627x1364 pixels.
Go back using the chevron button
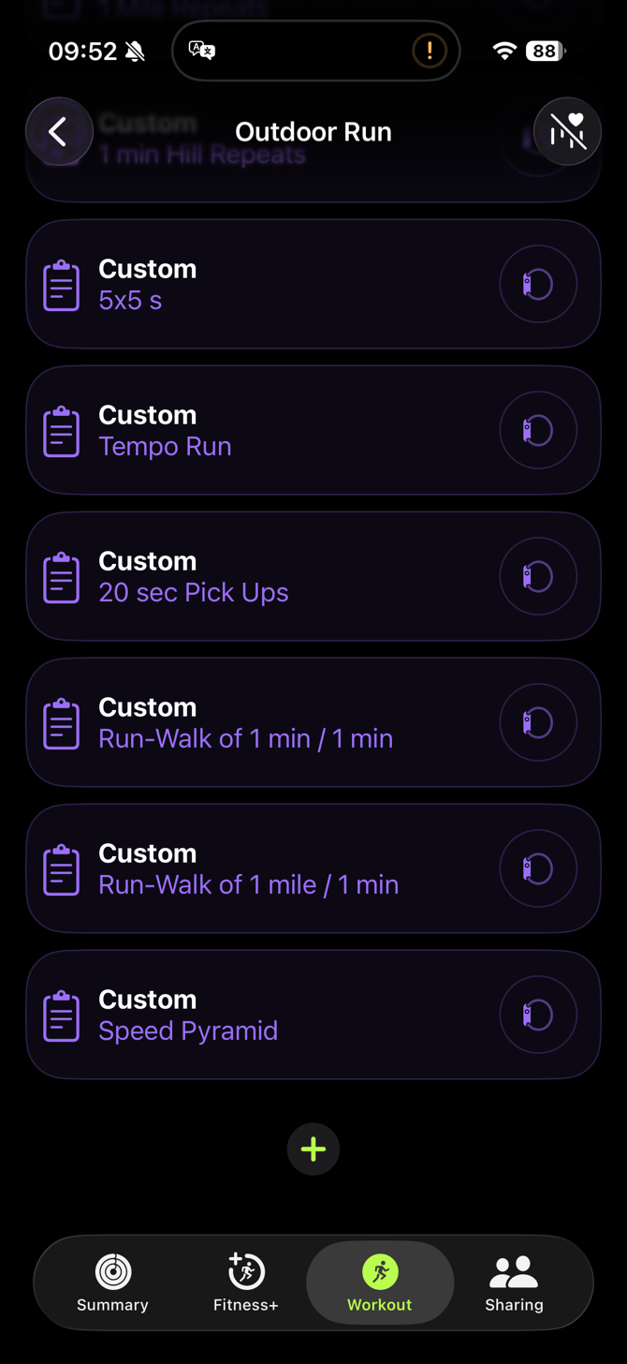click(59, 132)
